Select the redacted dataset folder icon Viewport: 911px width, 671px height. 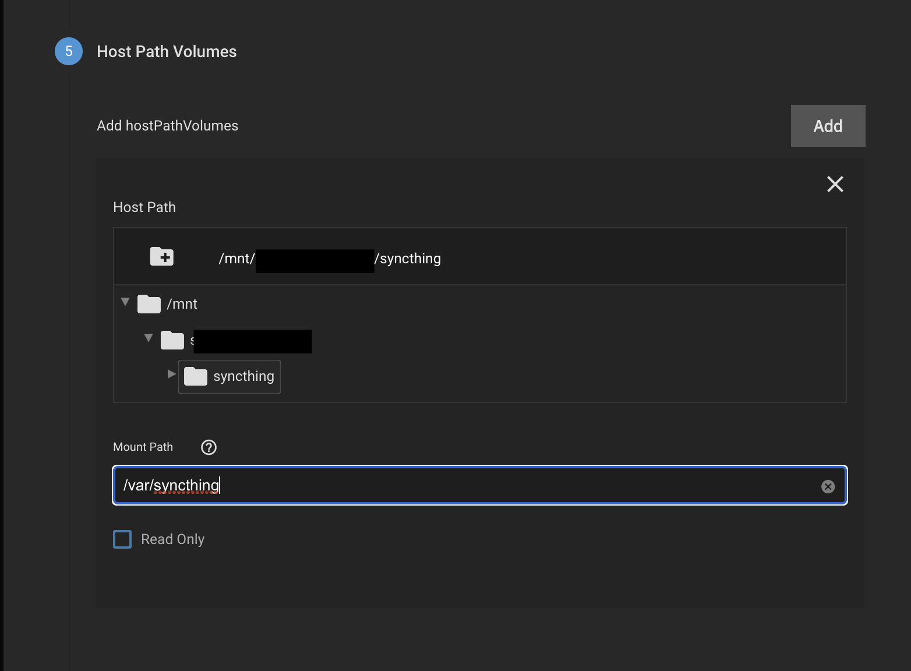[172, 340]
